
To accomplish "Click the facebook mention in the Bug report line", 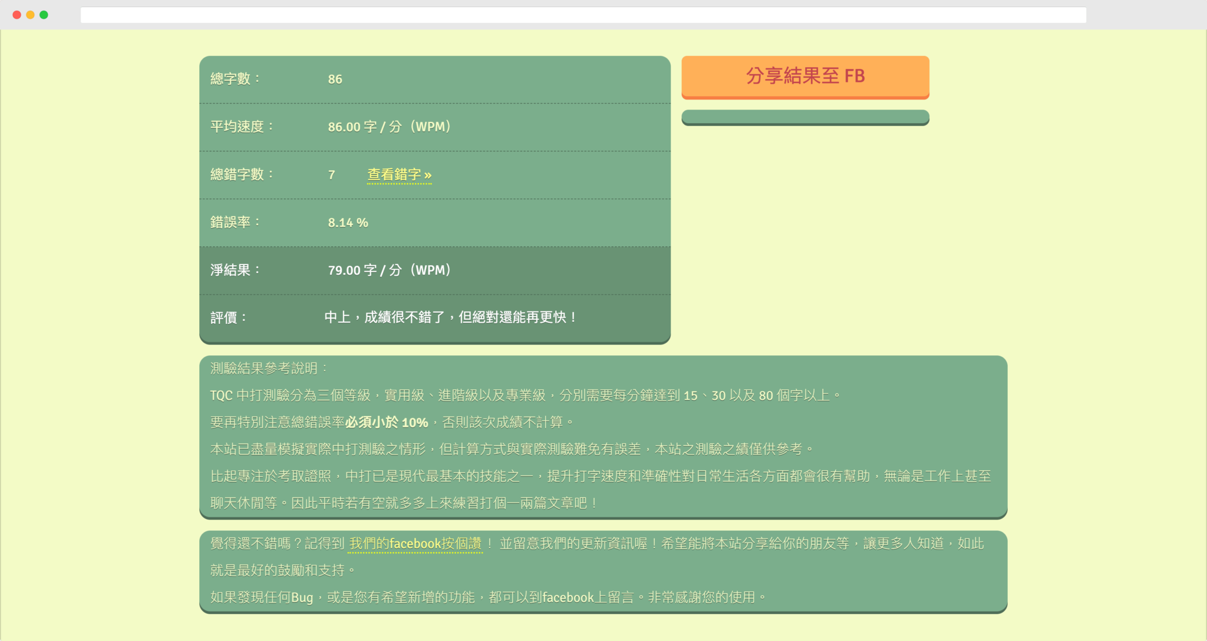I will [x=566, y=597].
